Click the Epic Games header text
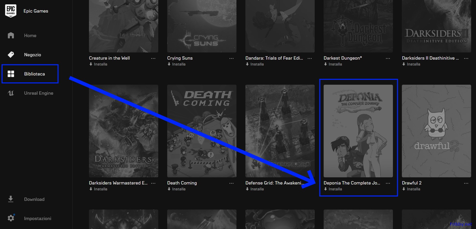This screenshot has width=476, height=229. point(36,11)
